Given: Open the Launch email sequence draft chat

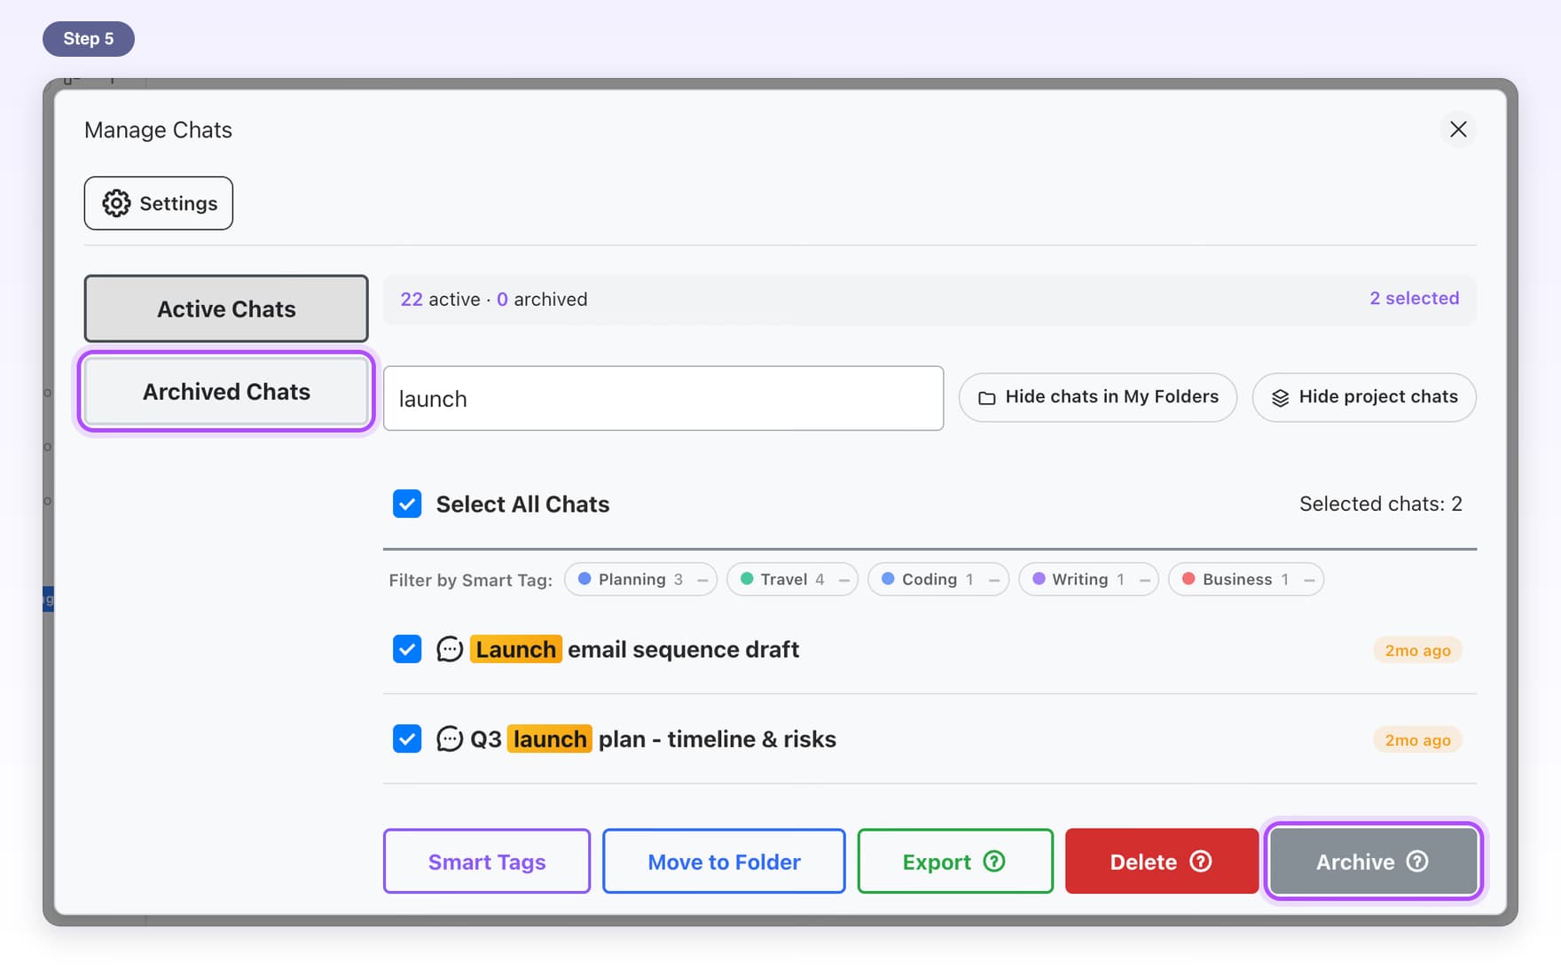Looking at the screenshot, I should [635, 650].
